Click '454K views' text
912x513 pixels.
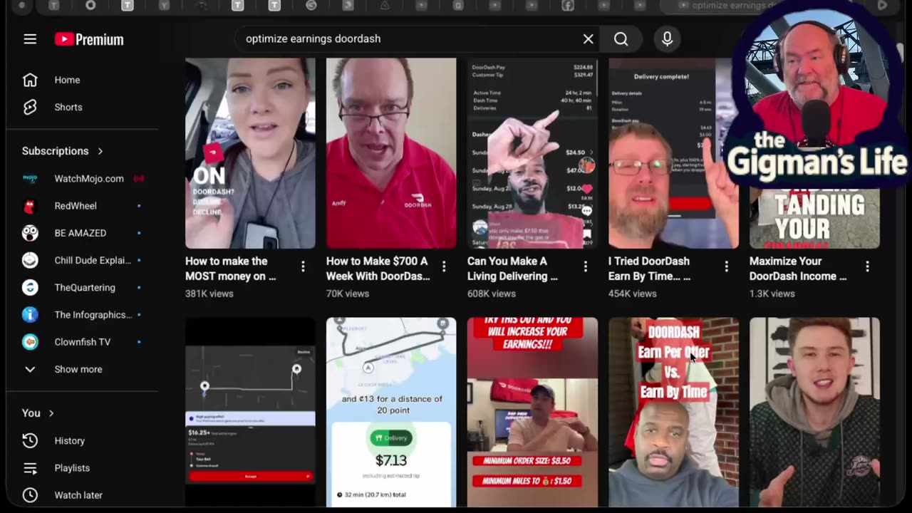click(633, 294)
